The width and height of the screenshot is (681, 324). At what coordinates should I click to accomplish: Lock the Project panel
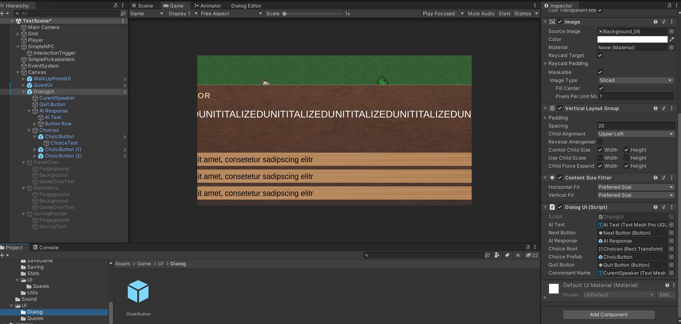528,247
